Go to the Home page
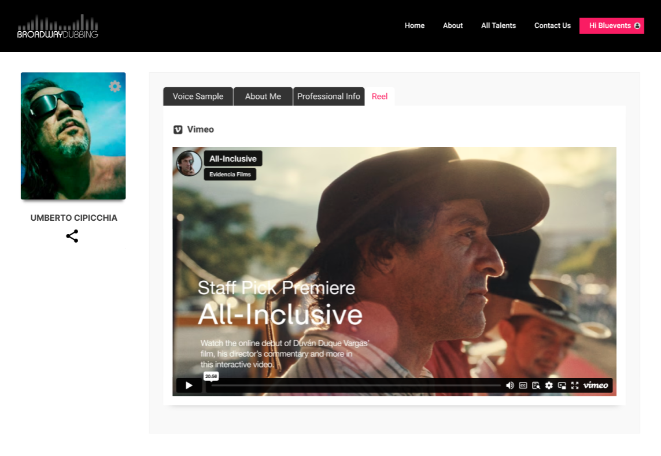This screenshot has width=661, height=456. [x=415, y=25]
